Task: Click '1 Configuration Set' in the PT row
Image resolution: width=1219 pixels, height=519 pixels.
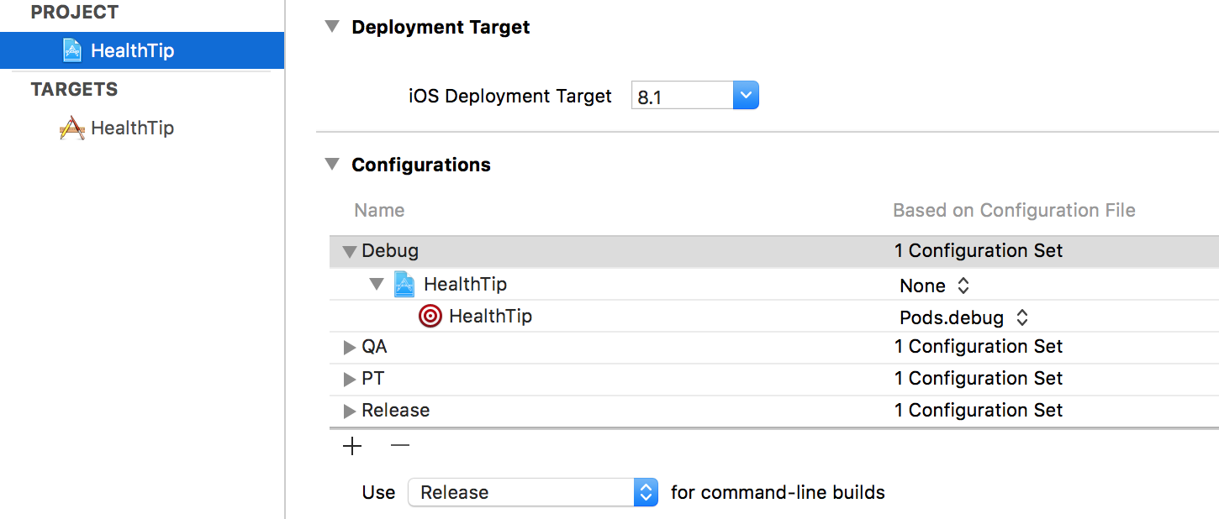Action: pos(979,378)
